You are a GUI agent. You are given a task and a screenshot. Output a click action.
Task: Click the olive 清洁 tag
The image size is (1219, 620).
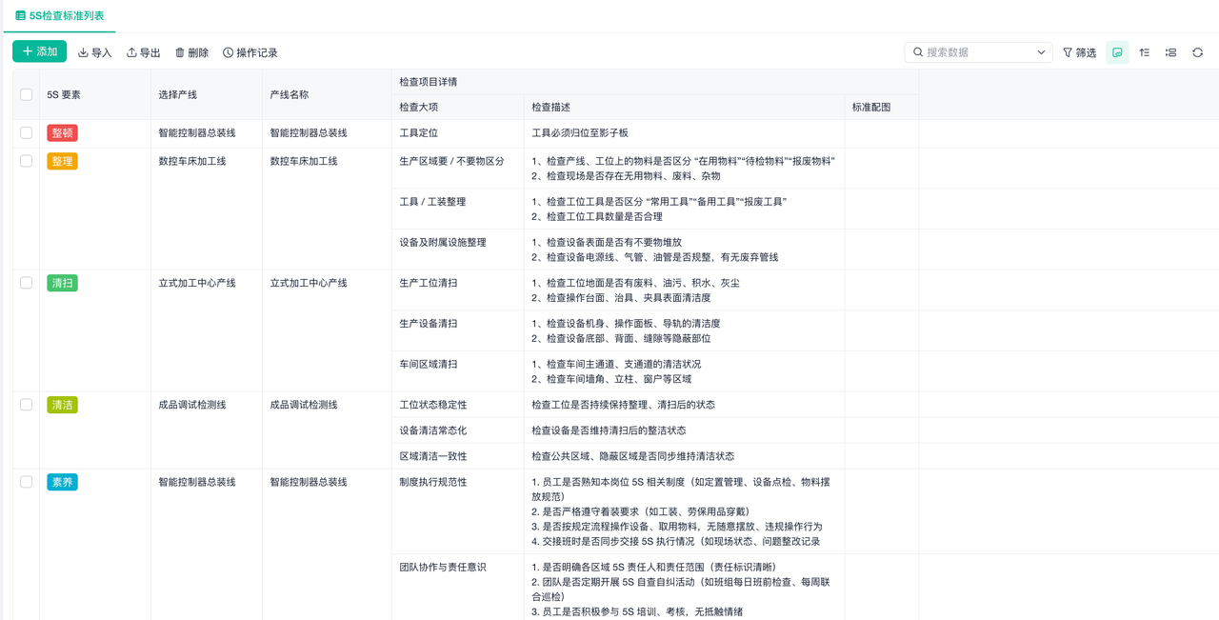click(x=62, y=405)
